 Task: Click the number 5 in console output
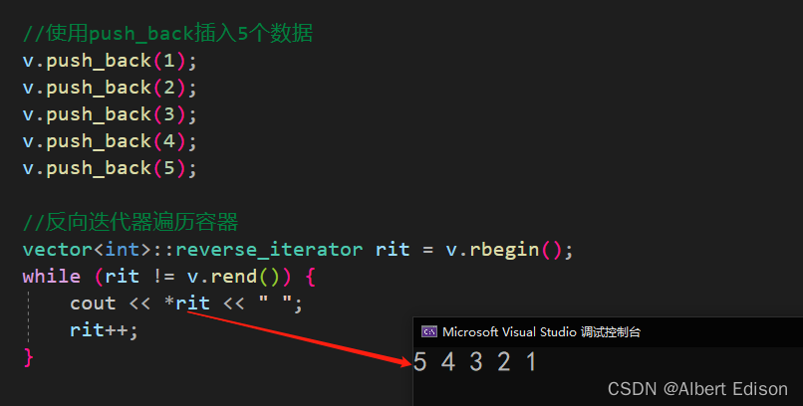[x=419, y=362]
